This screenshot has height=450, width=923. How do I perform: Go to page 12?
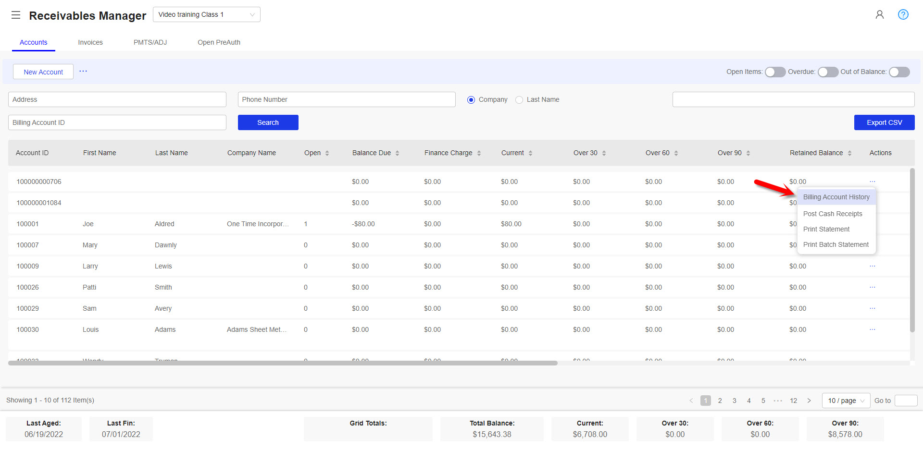793,401
